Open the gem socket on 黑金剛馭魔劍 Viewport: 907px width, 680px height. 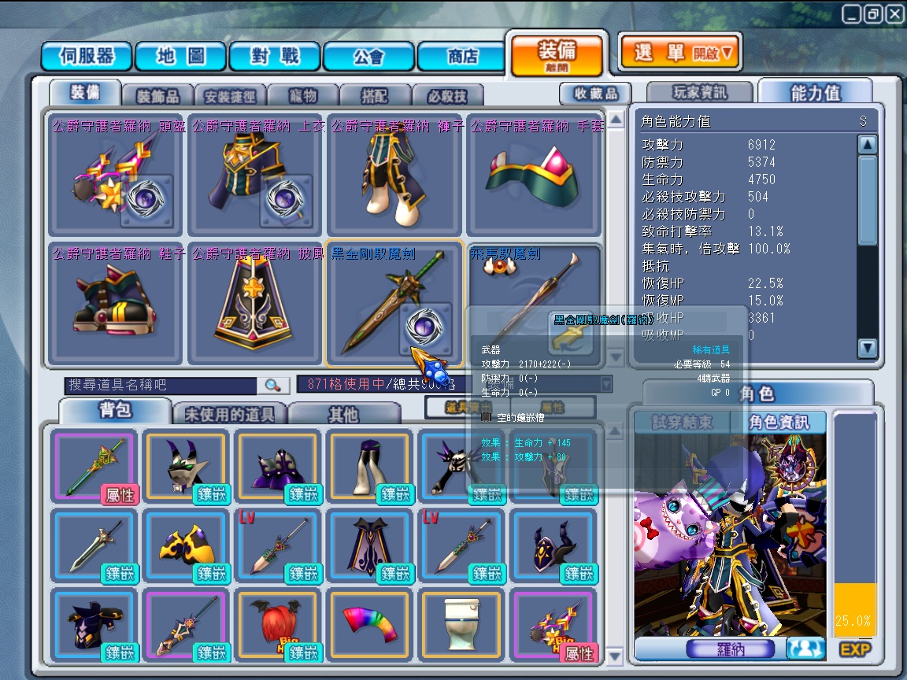425,328
